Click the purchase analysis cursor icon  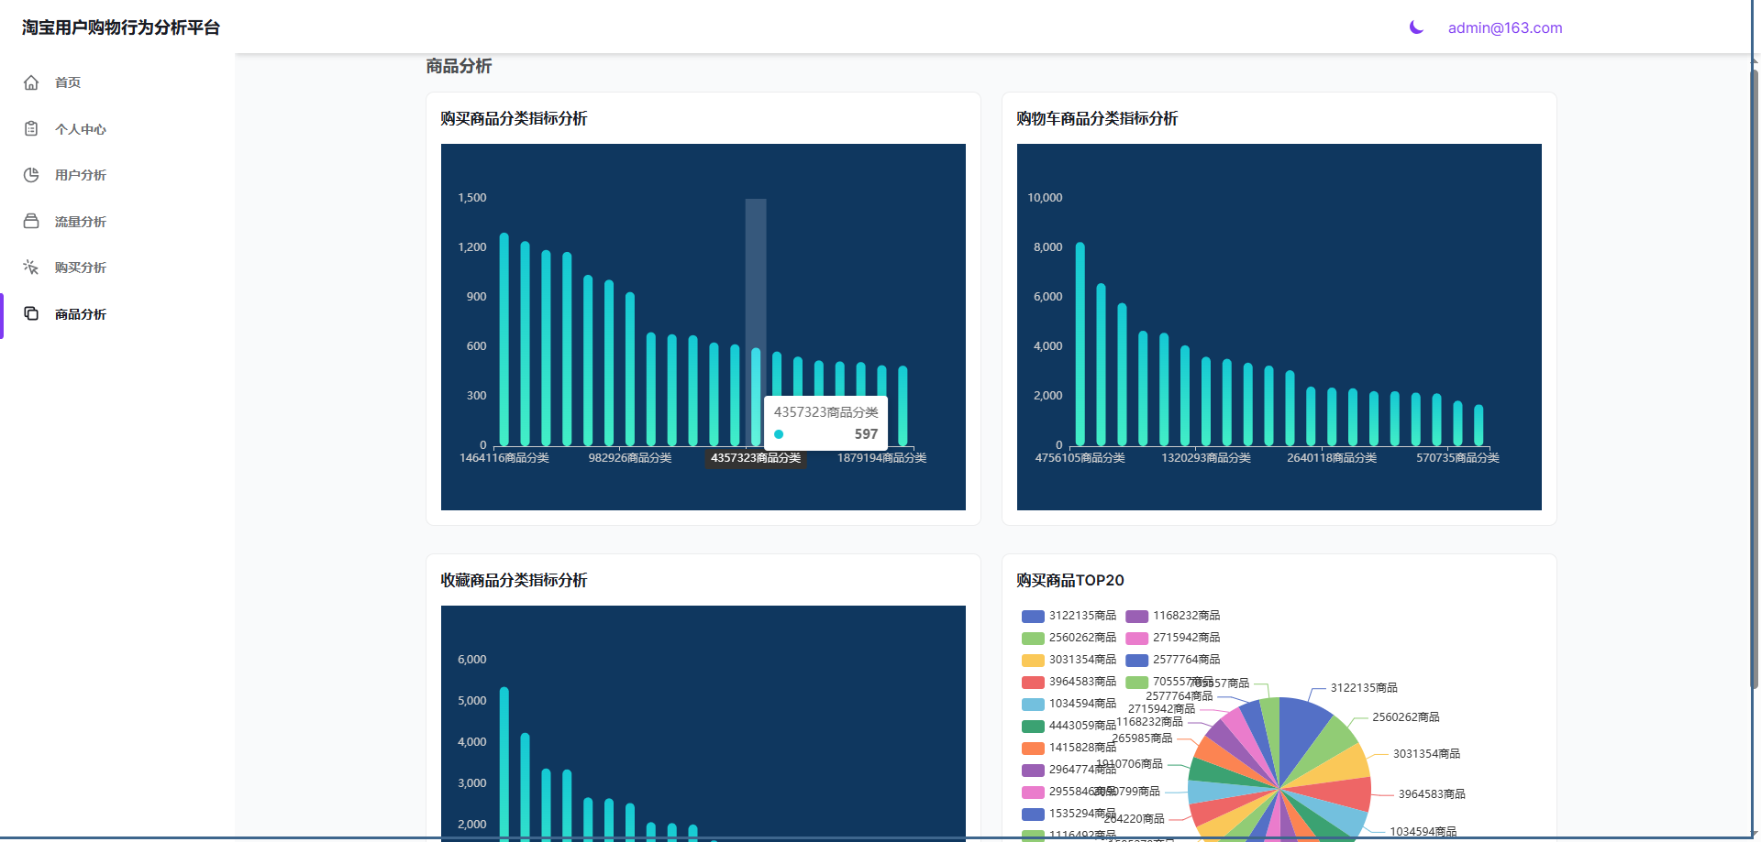[31, 268]
